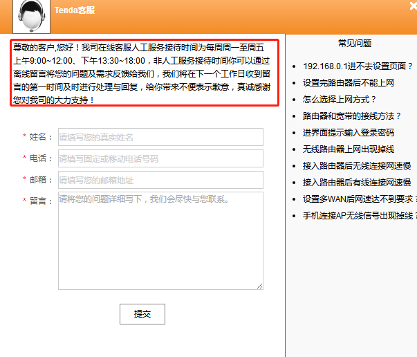
Task: Click the message textarea resize handle
Action: [x=260, y=286]
